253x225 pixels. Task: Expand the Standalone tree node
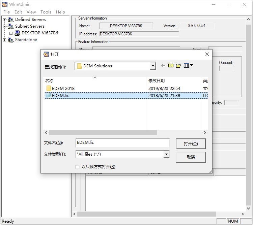coord(4,40)
